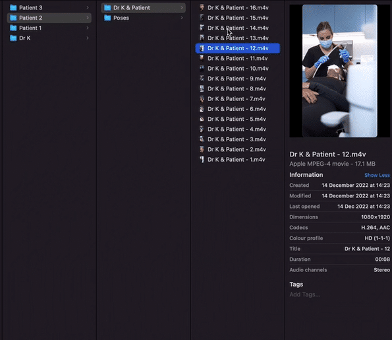
Task: Click the Patient 1 folder icon
Action: coord(13,28)
